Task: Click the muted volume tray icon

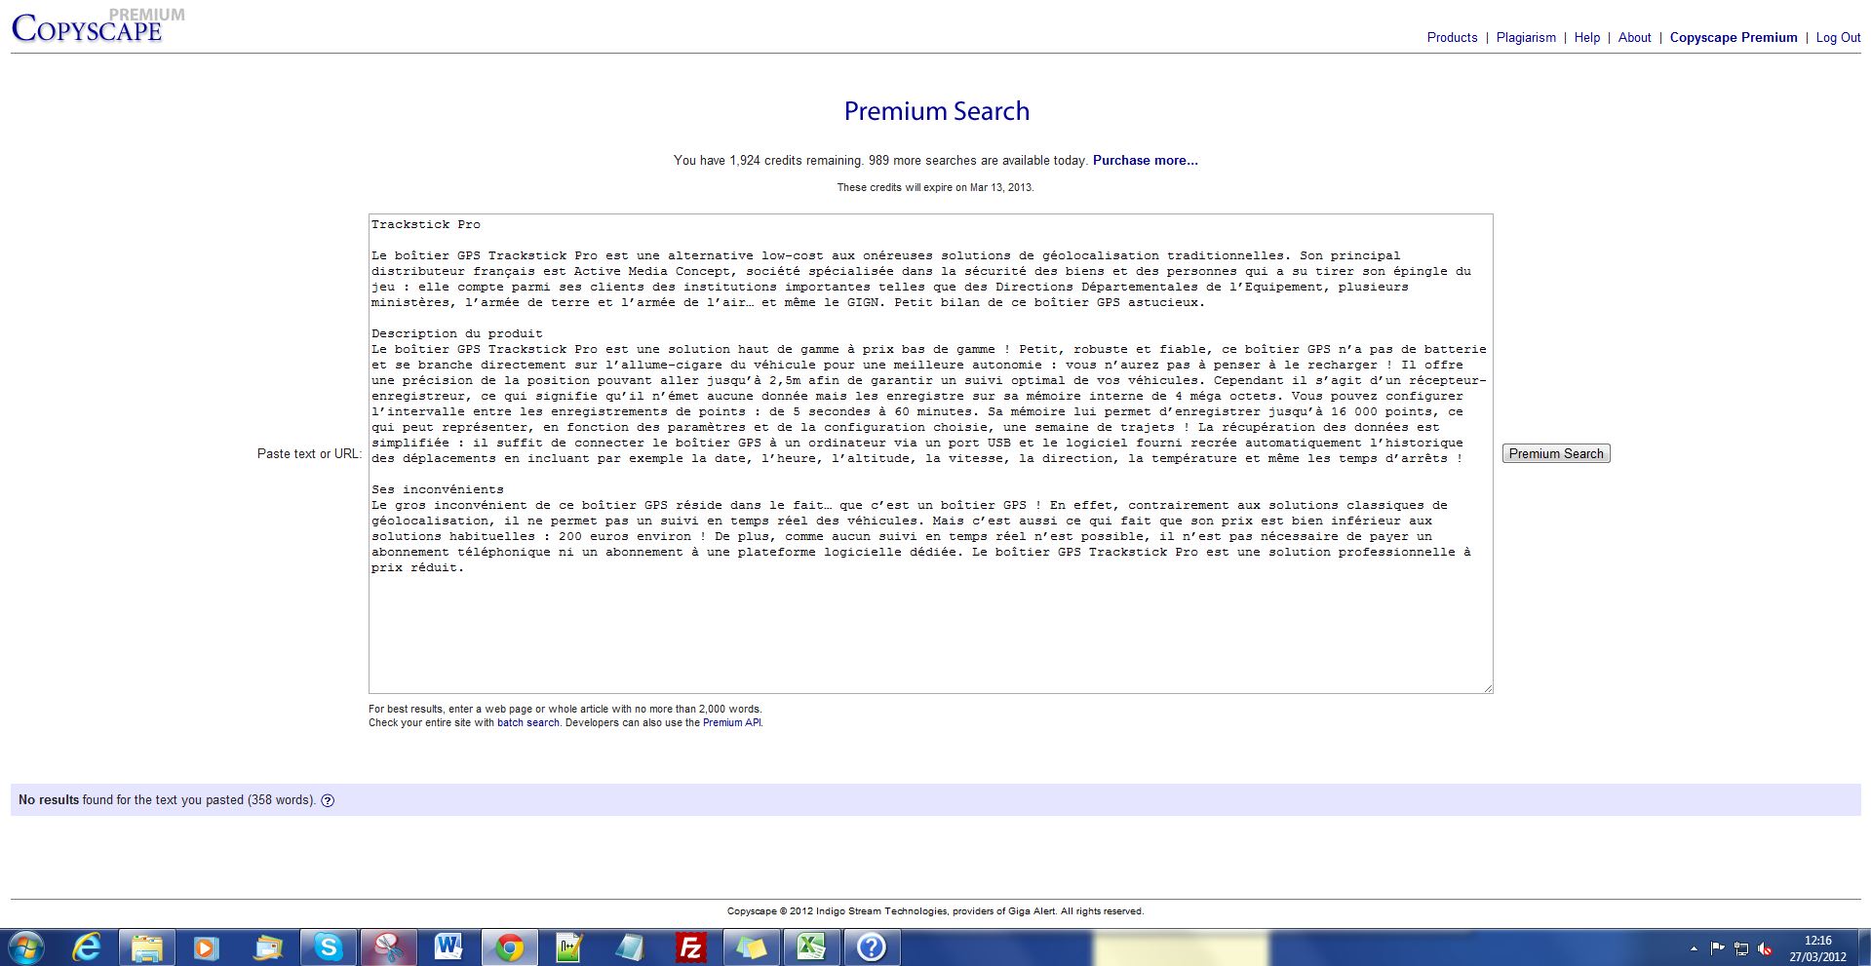Action: pyautogui.click(x=1765, y=947)
